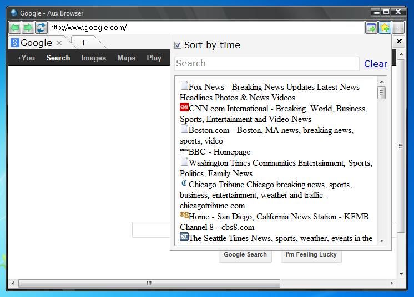The height and width of the screenshot is (297, 414).
Task: Open The Seattle Times history entry
Action: pyautogui.click(x=276, y=238)
